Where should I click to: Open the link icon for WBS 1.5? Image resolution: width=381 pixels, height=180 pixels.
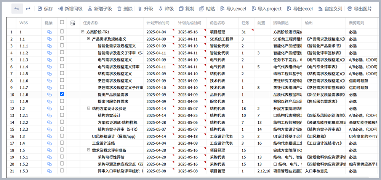(x=49, y=150)
